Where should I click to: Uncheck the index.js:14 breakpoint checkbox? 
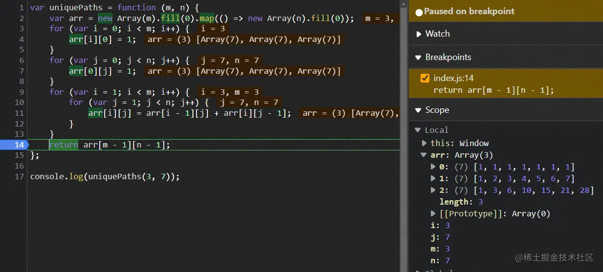425,78
